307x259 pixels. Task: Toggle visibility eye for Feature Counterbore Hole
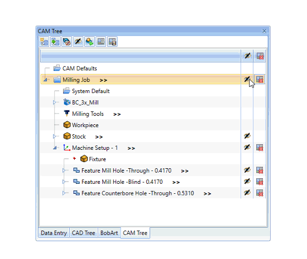[247, 193]
